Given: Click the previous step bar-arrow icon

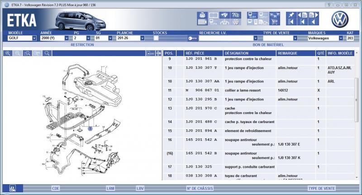Looking at the screenshot, I should pos(302,22).
